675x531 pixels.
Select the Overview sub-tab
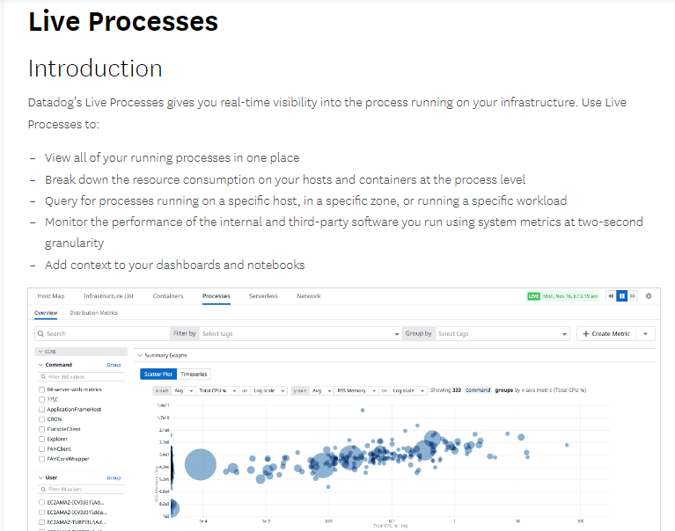pyautogui.click(x=46, y=313)
